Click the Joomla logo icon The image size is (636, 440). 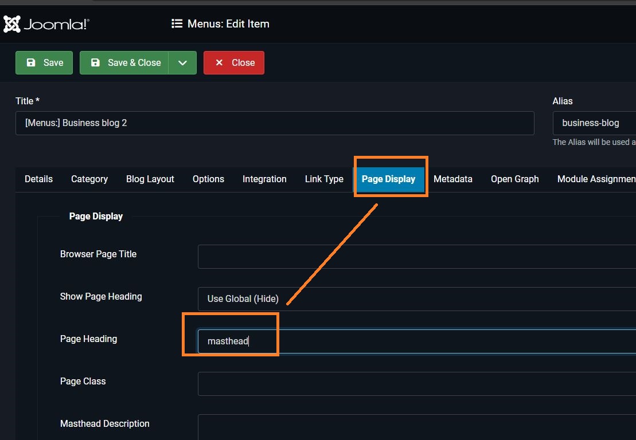[x=12, y=24]
